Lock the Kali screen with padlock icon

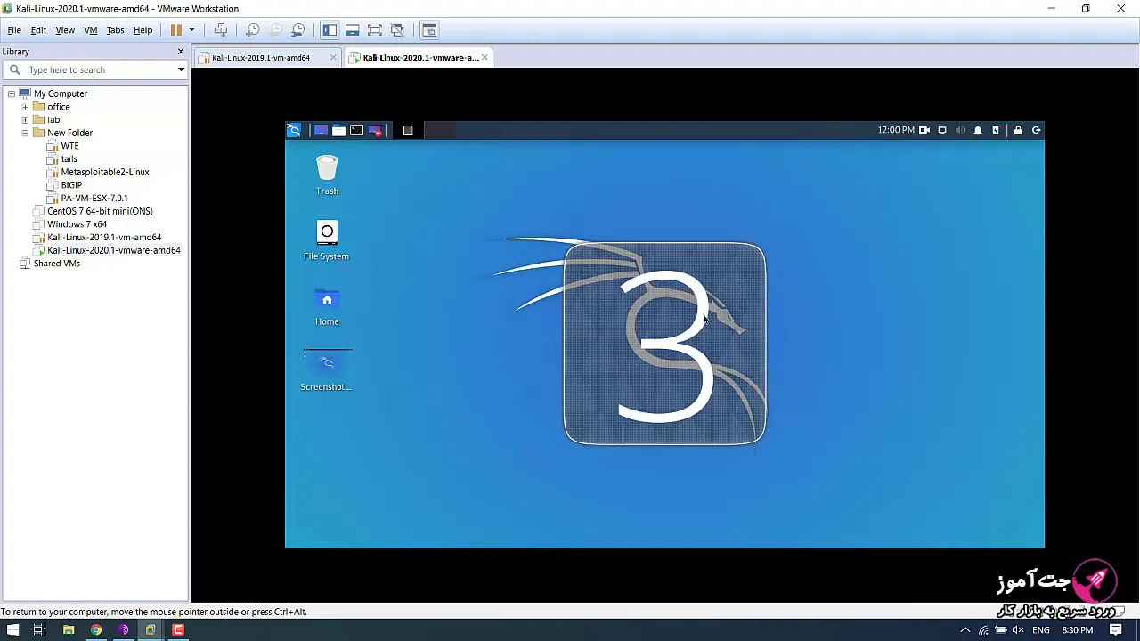(x=1018, y=130)
